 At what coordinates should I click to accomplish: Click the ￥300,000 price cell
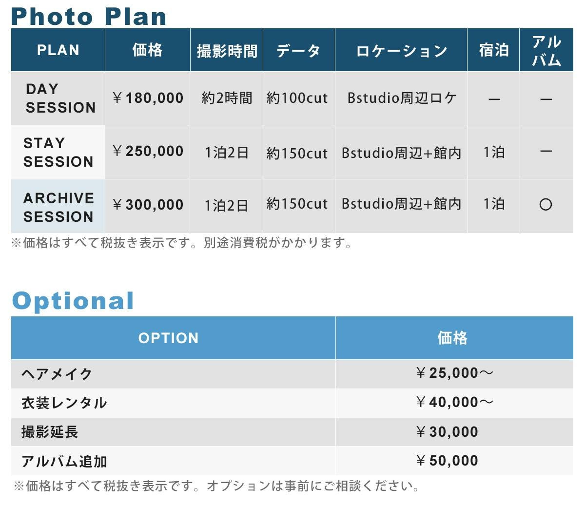click(x=148, y=205)
